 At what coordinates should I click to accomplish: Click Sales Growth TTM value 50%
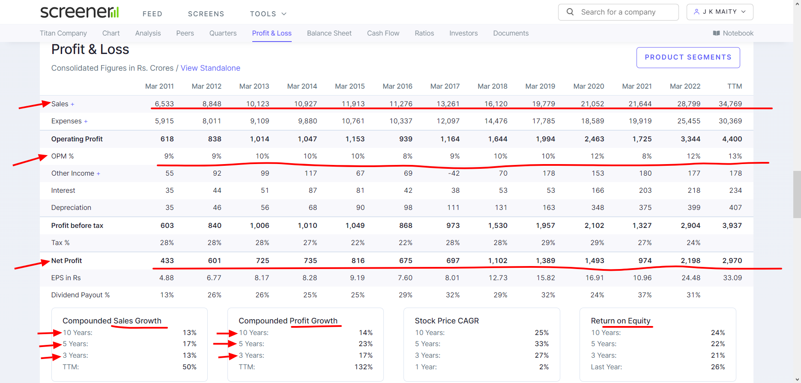pyautogui.click(x=189, y=367)
